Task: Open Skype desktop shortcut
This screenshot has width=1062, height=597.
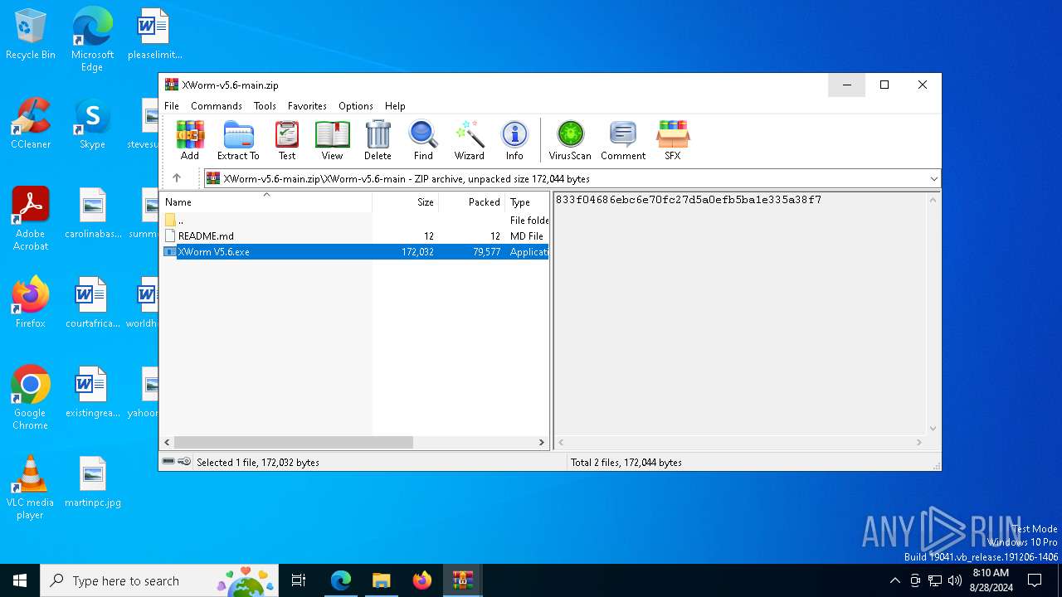Action: (x=92, y=124)
